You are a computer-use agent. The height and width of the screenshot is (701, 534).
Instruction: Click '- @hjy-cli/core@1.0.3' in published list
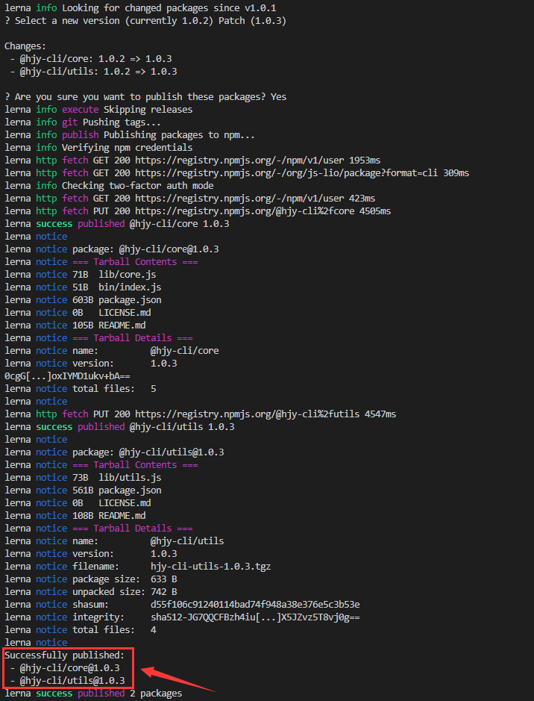65,668
